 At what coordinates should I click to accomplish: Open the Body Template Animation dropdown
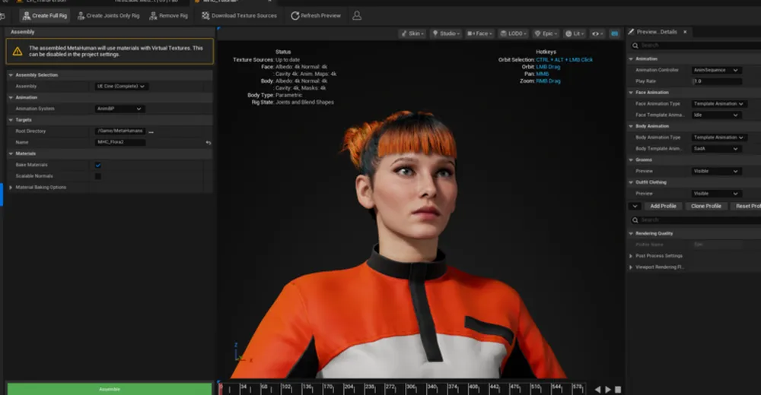716,149
